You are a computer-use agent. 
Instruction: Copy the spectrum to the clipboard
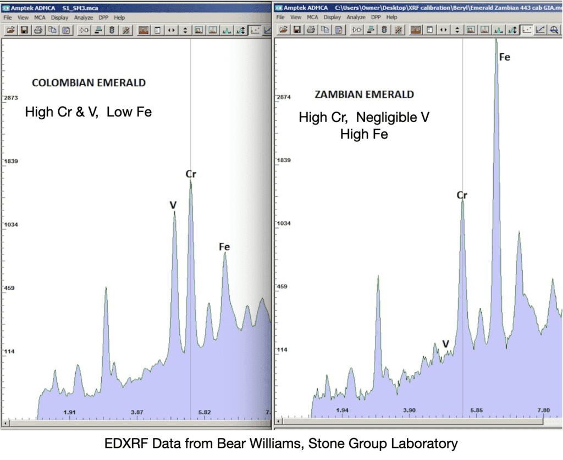tap(53, 30)
